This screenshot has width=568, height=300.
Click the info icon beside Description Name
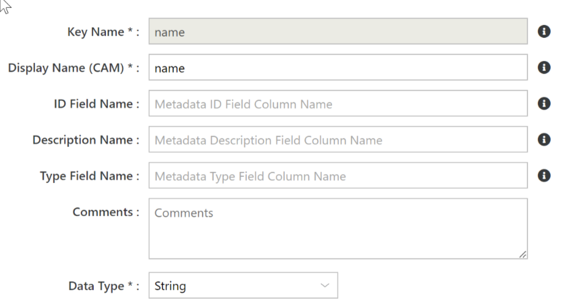coord(543,140)
